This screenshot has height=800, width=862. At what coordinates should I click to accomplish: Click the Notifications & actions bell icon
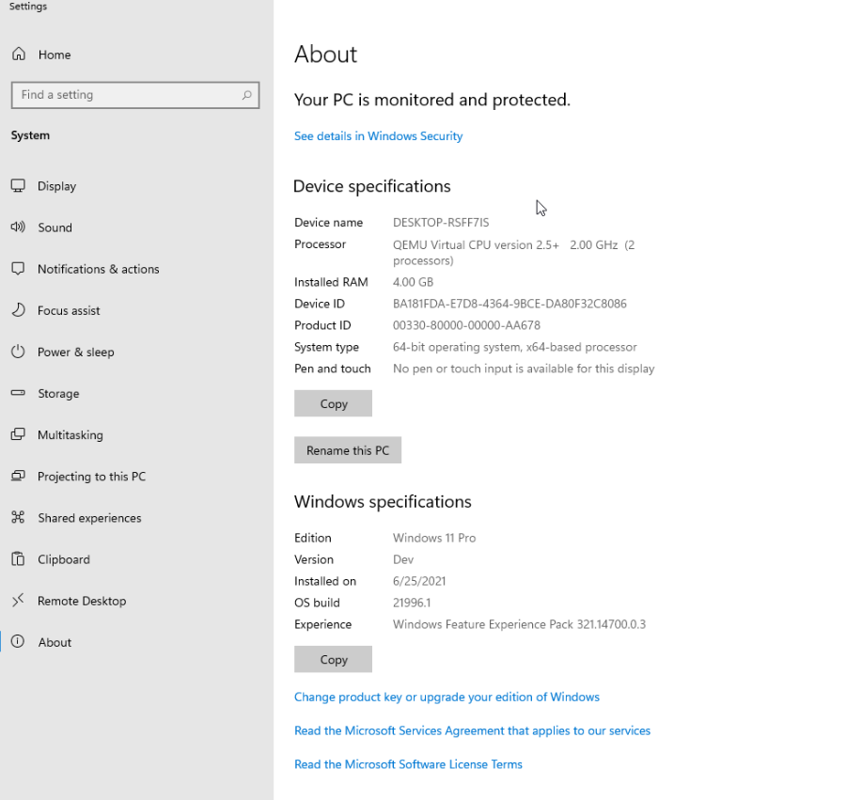pos(17,268)
